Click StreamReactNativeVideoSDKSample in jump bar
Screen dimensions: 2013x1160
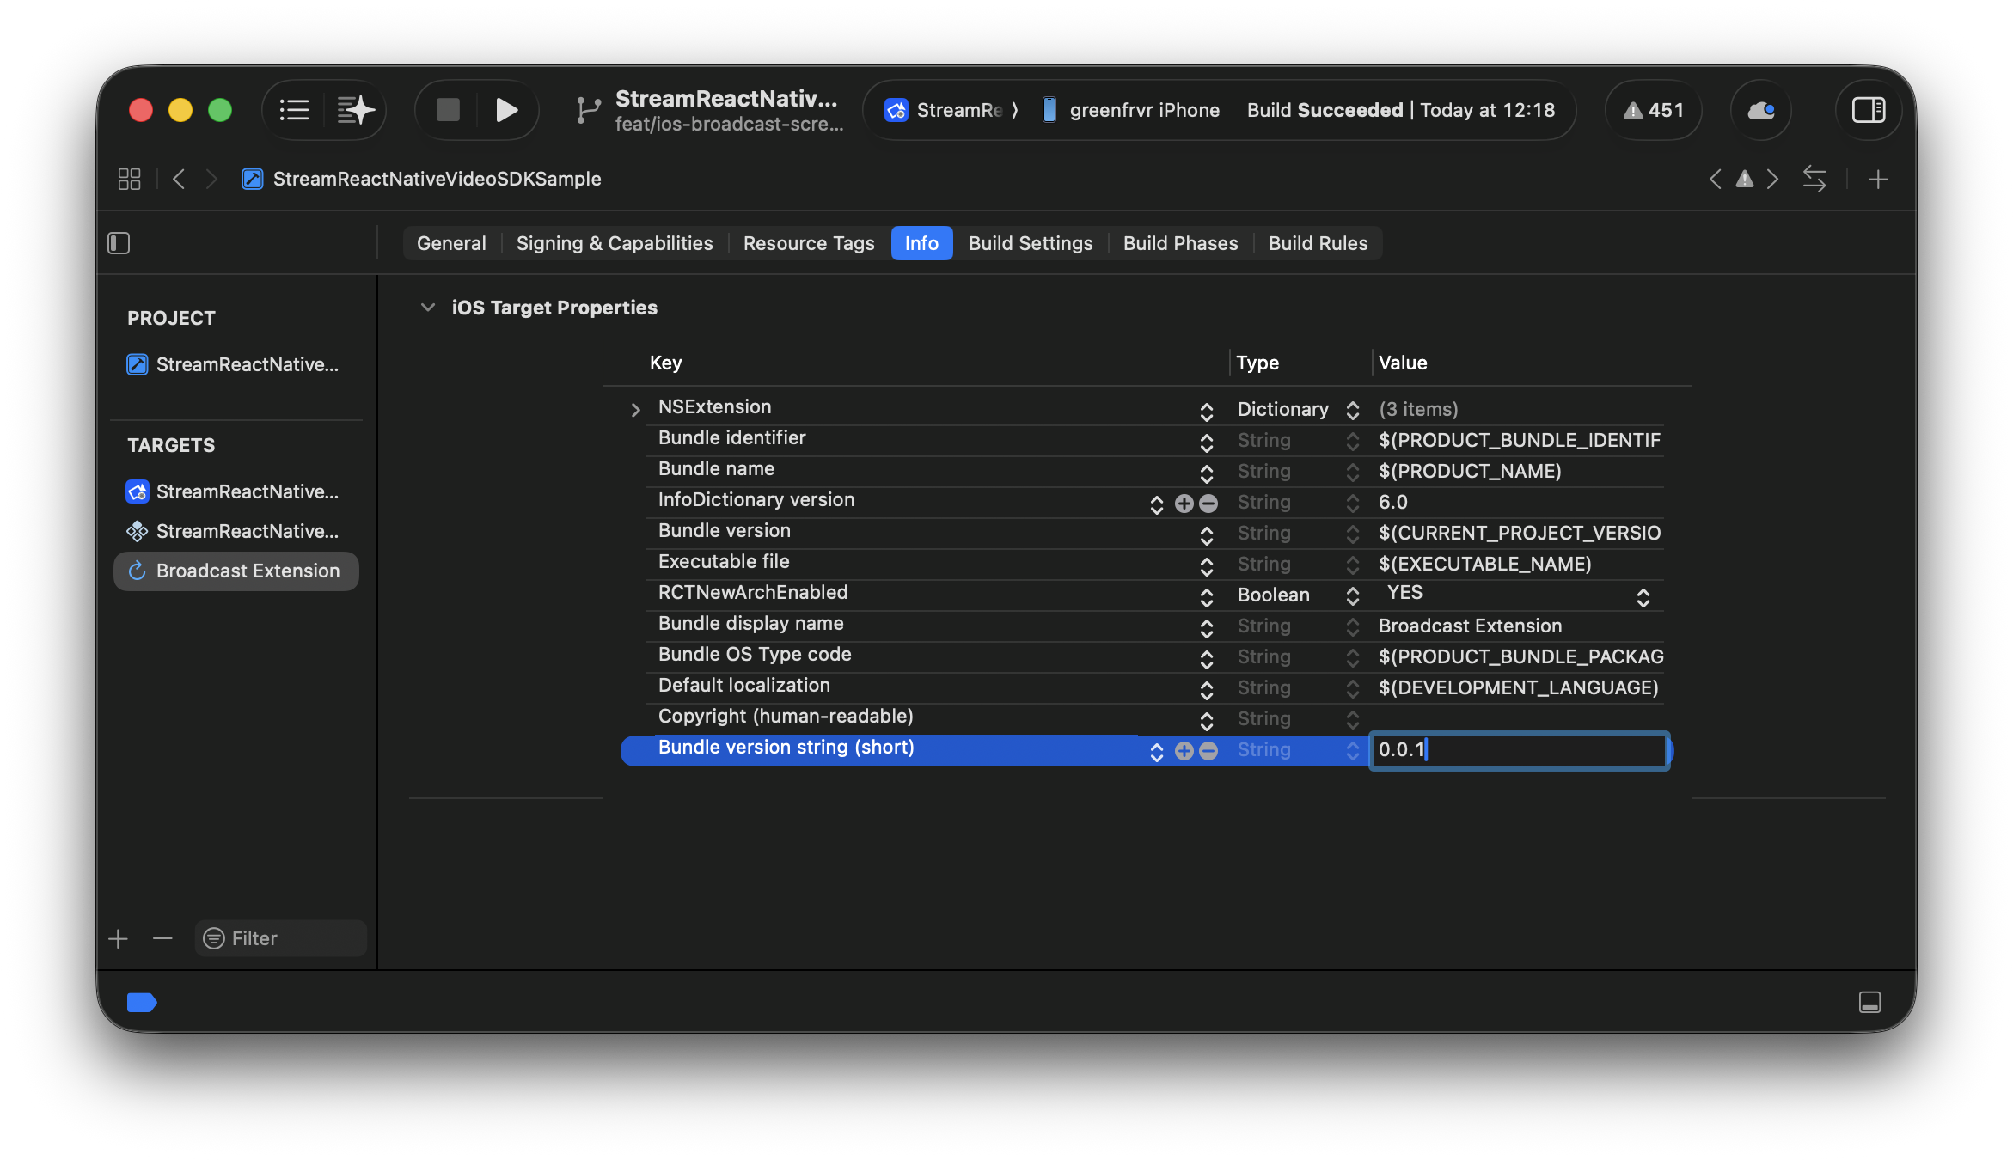click(x=437, y=179)
